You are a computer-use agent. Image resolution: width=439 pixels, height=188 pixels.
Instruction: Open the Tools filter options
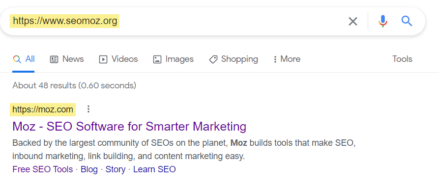tap(402, 59)
